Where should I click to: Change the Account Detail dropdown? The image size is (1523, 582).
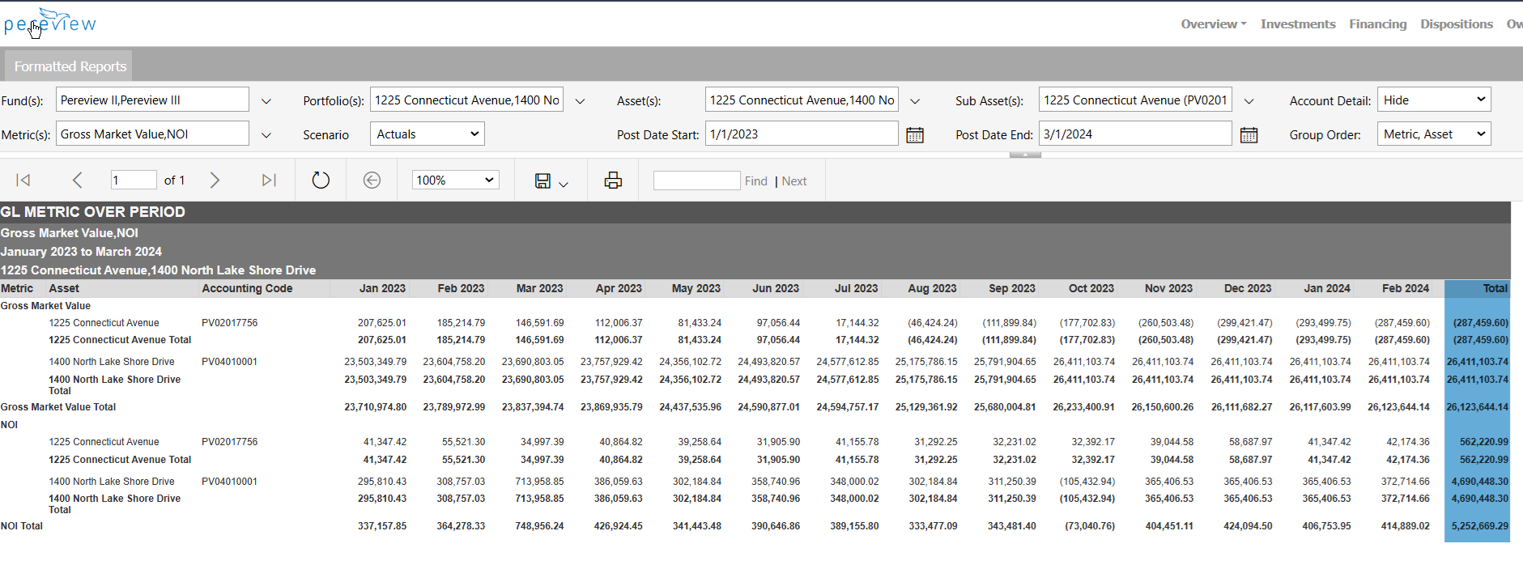pos(1433,100)
